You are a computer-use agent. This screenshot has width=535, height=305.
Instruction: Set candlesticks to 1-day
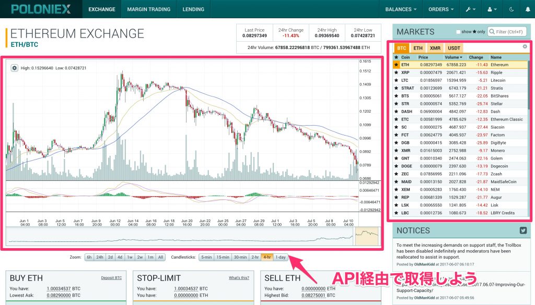(x=281, y=258)
